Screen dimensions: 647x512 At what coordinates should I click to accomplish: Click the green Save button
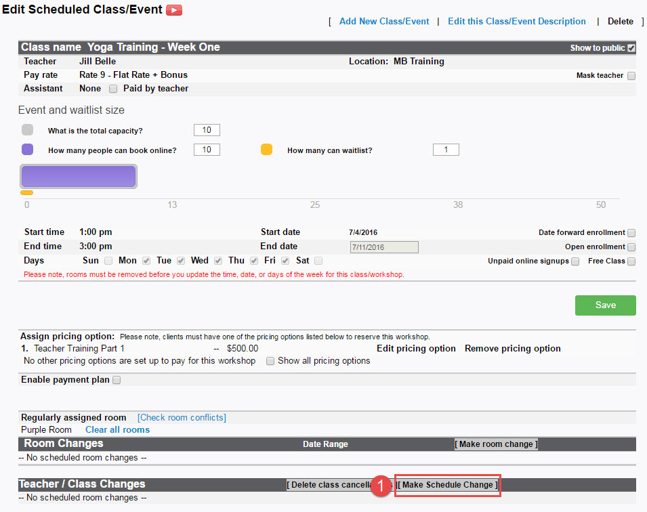(605, 305)
